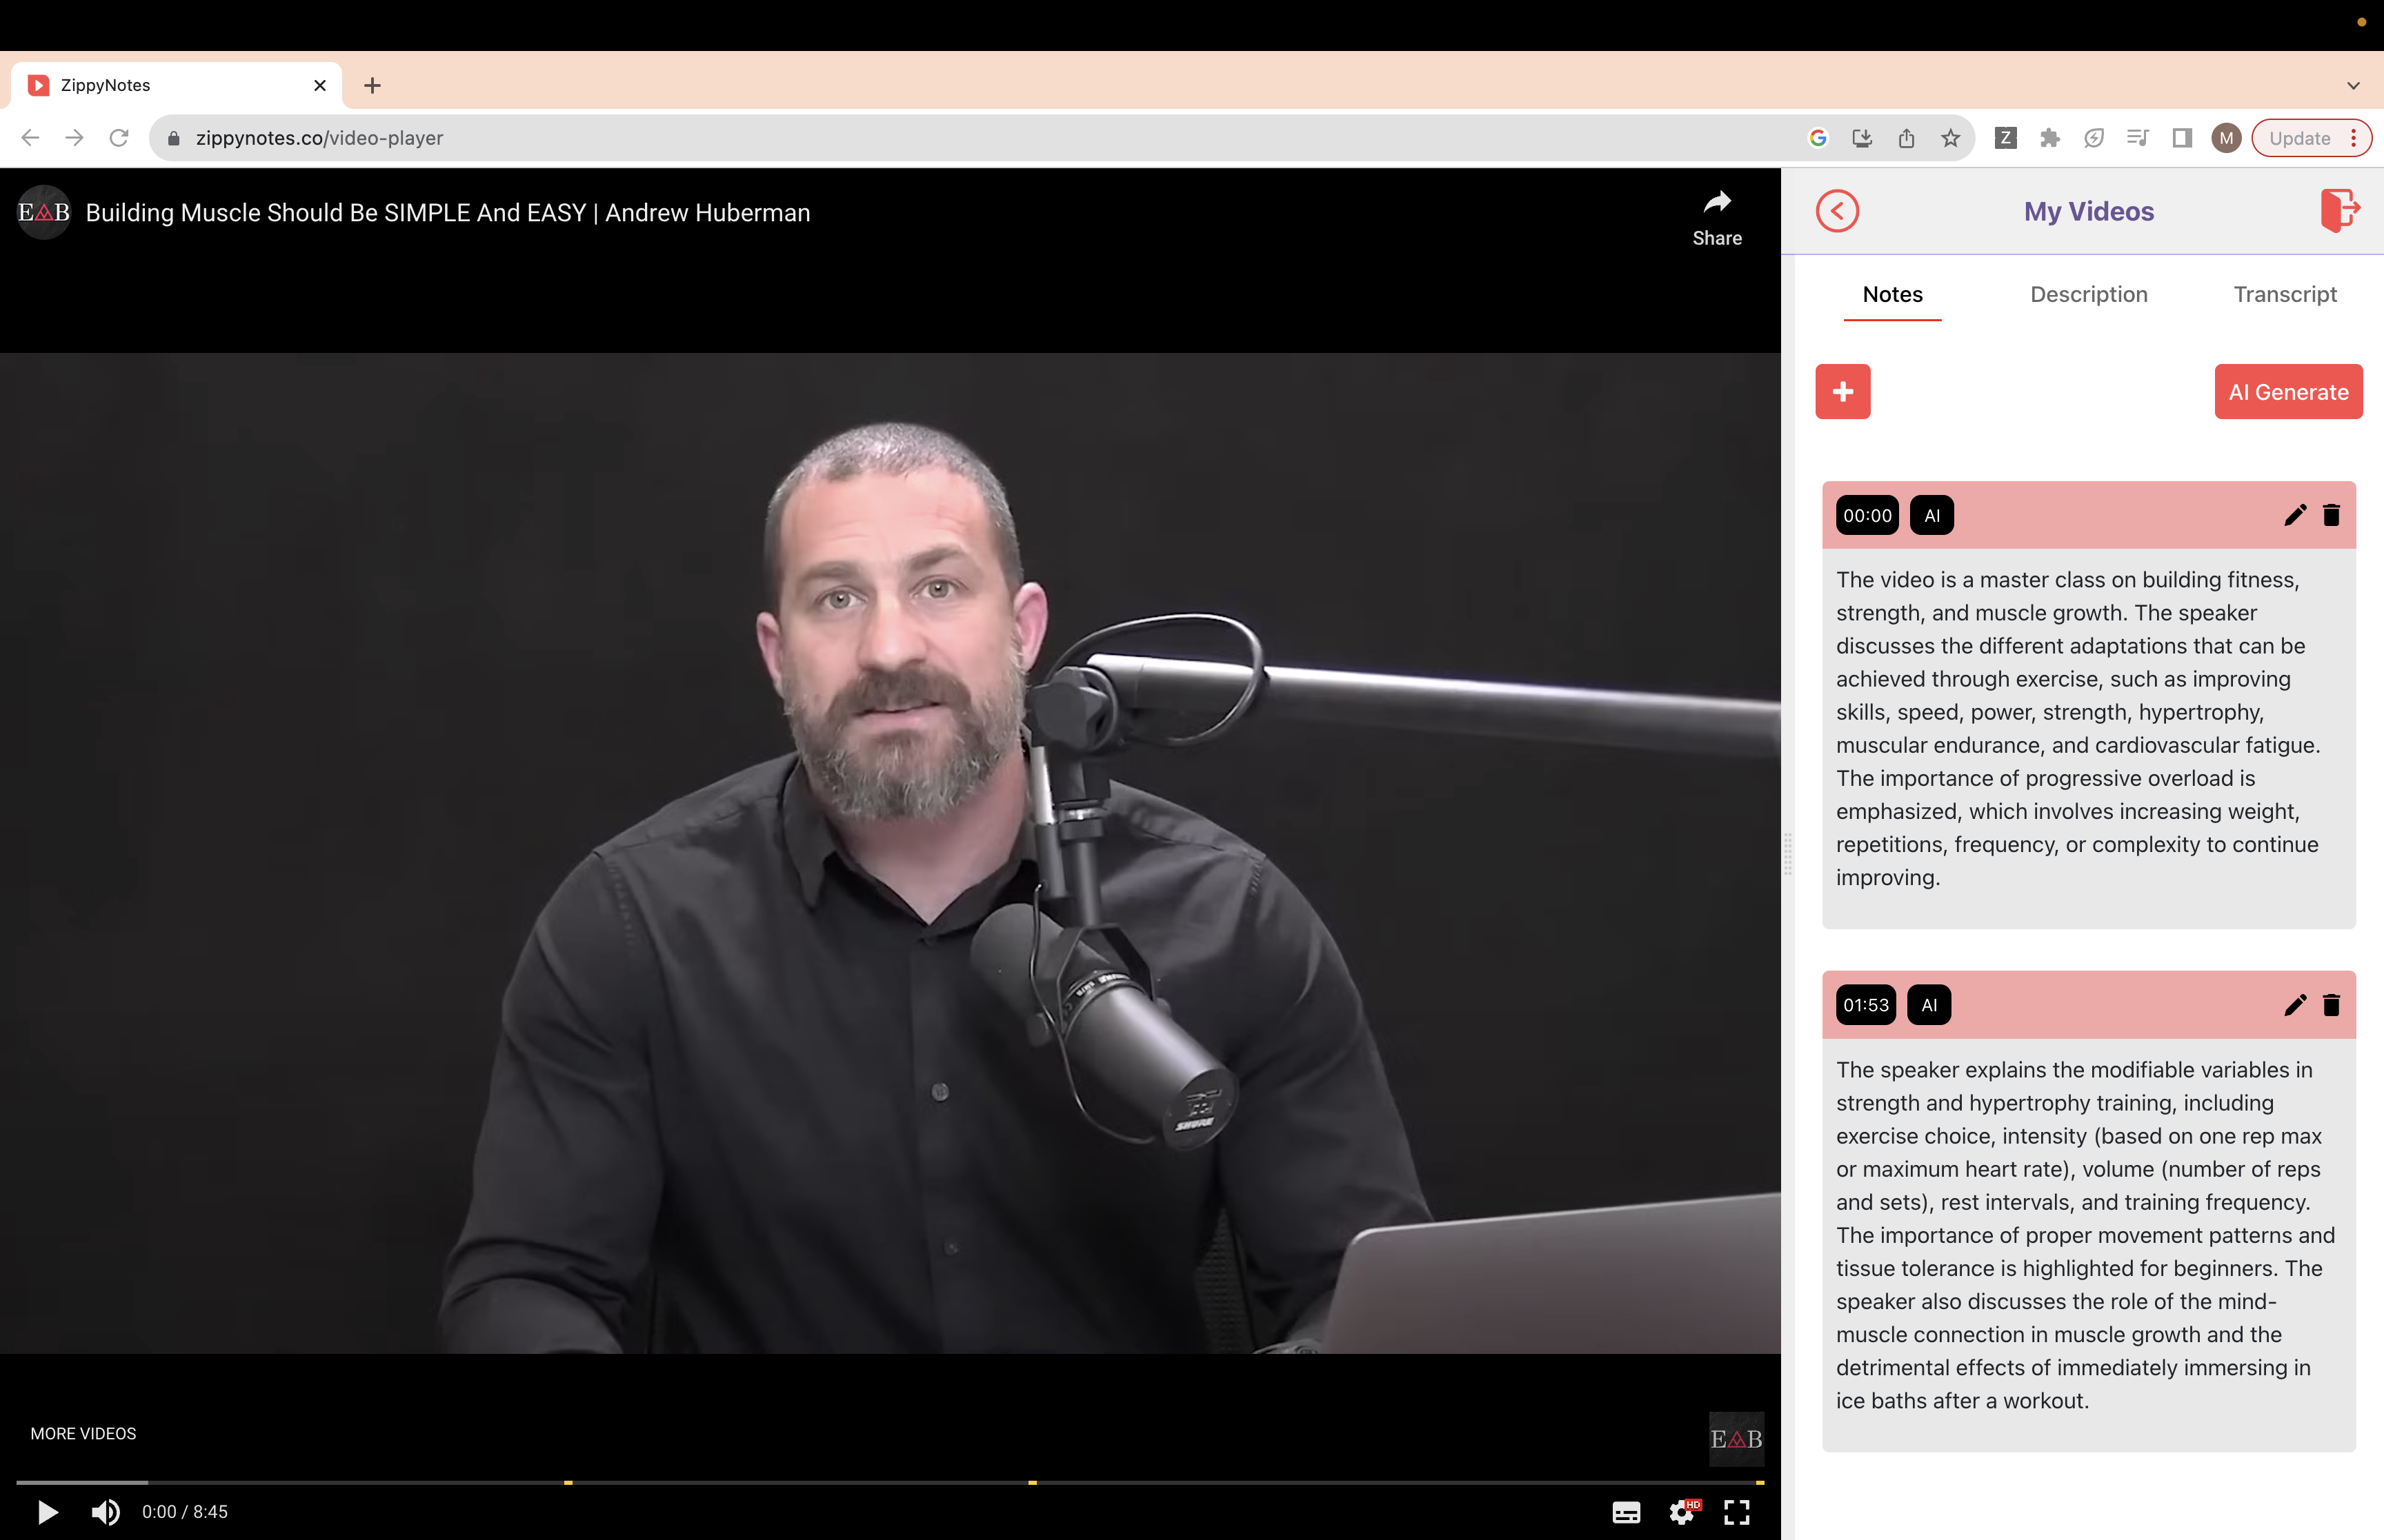The height and width of the screenshot is (1540, 2384).
Task: Click the red plus add-note button
Action: (x=1842, y=391)
